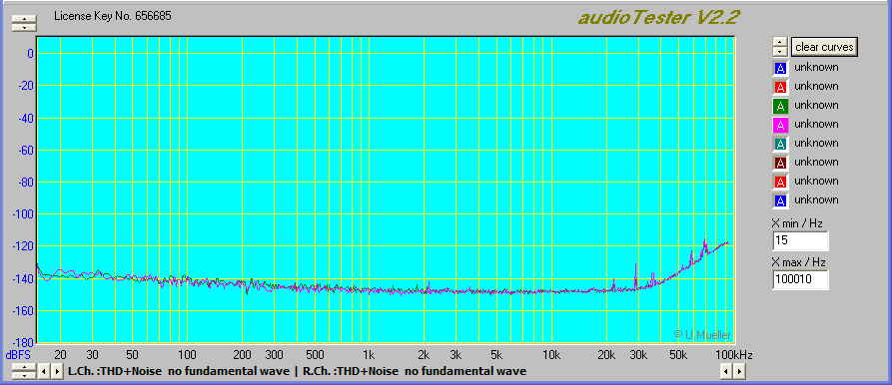Click right arrow button before L.Ch. text

pyautogui.click(x=57, y=372)
